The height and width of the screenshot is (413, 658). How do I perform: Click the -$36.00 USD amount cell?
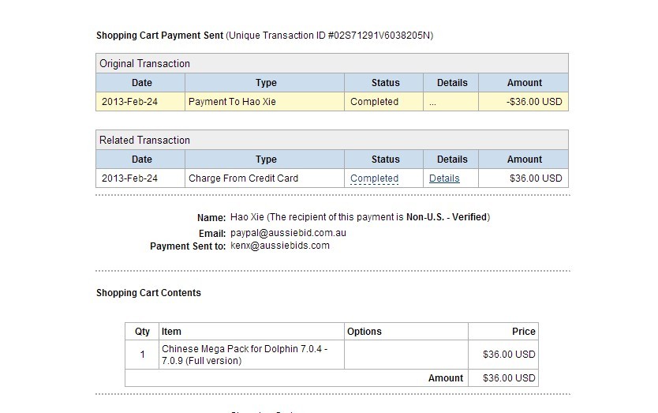[535, 102]
